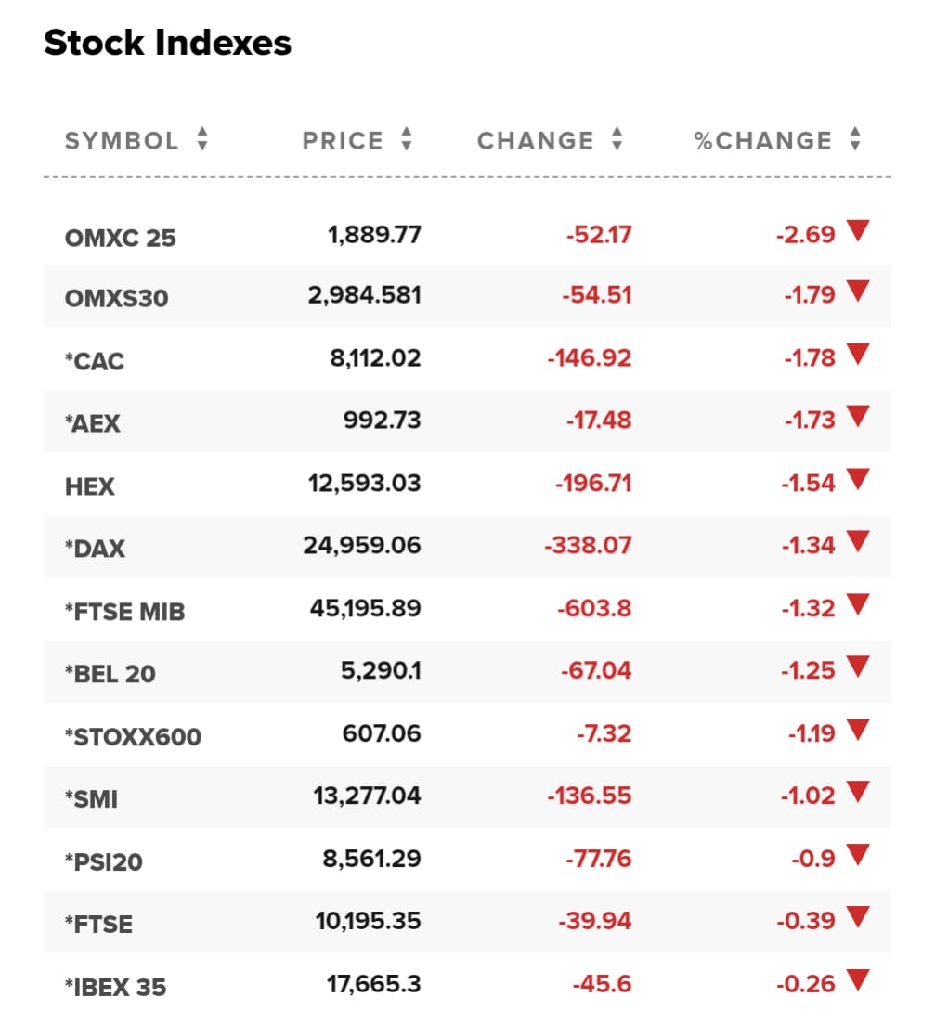The height and width of the screenshot is (1023, 935).
Task: Open the *PSI20 index quote
Action: [x=103, y=861]
